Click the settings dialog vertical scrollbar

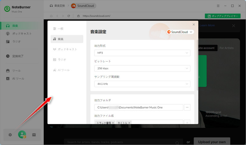[x=197, y=65]
